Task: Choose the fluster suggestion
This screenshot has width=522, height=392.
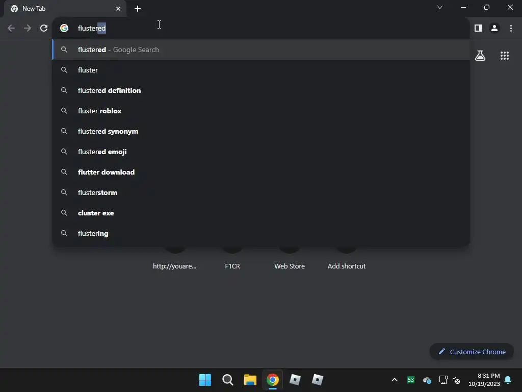Action: point(262,70)
